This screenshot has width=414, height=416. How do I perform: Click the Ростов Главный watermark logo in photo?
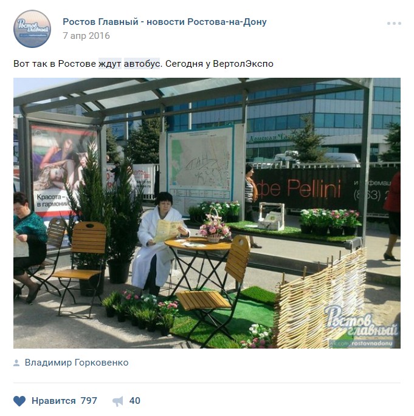point(362,322)
